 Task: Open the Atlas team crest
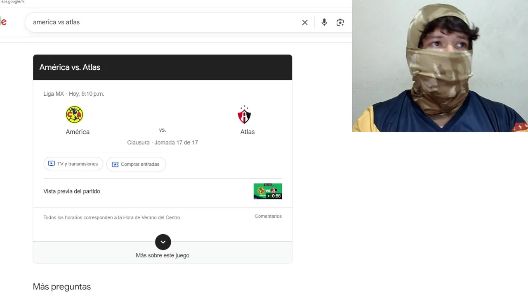(x=244, y=115)
